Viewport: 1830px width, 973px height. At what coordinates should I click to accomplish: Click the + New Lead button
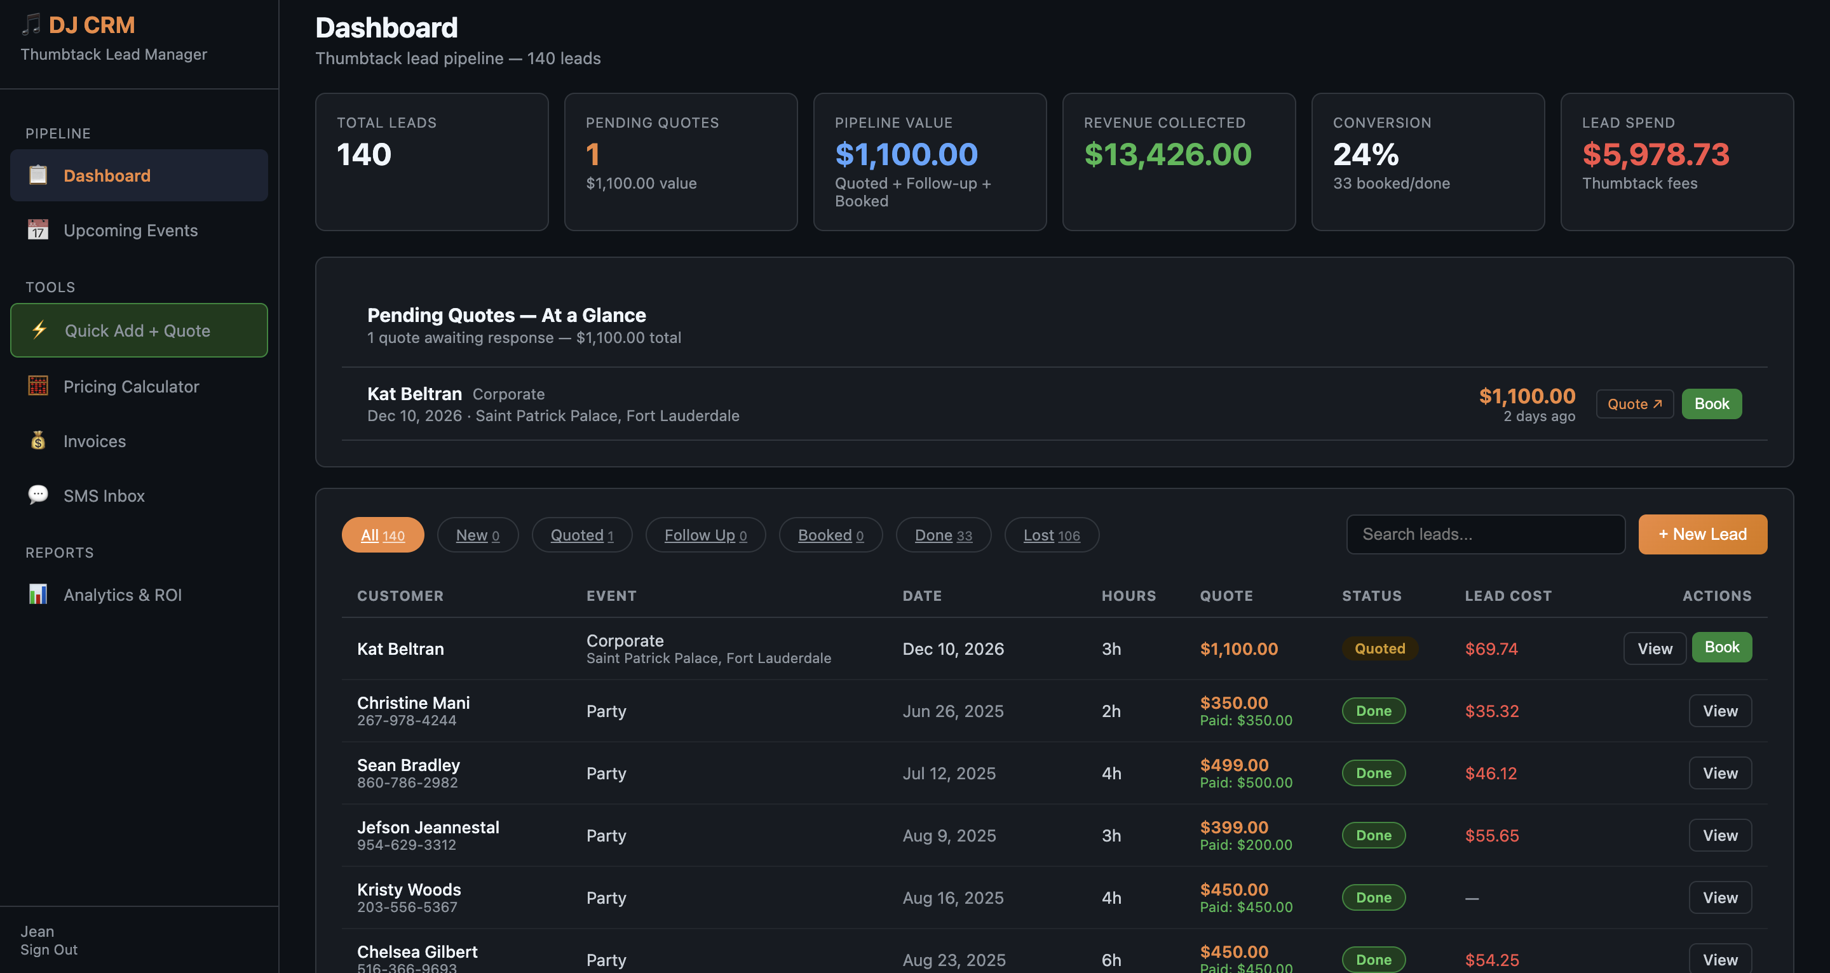pyautogui.click(x=1702, y=534)
